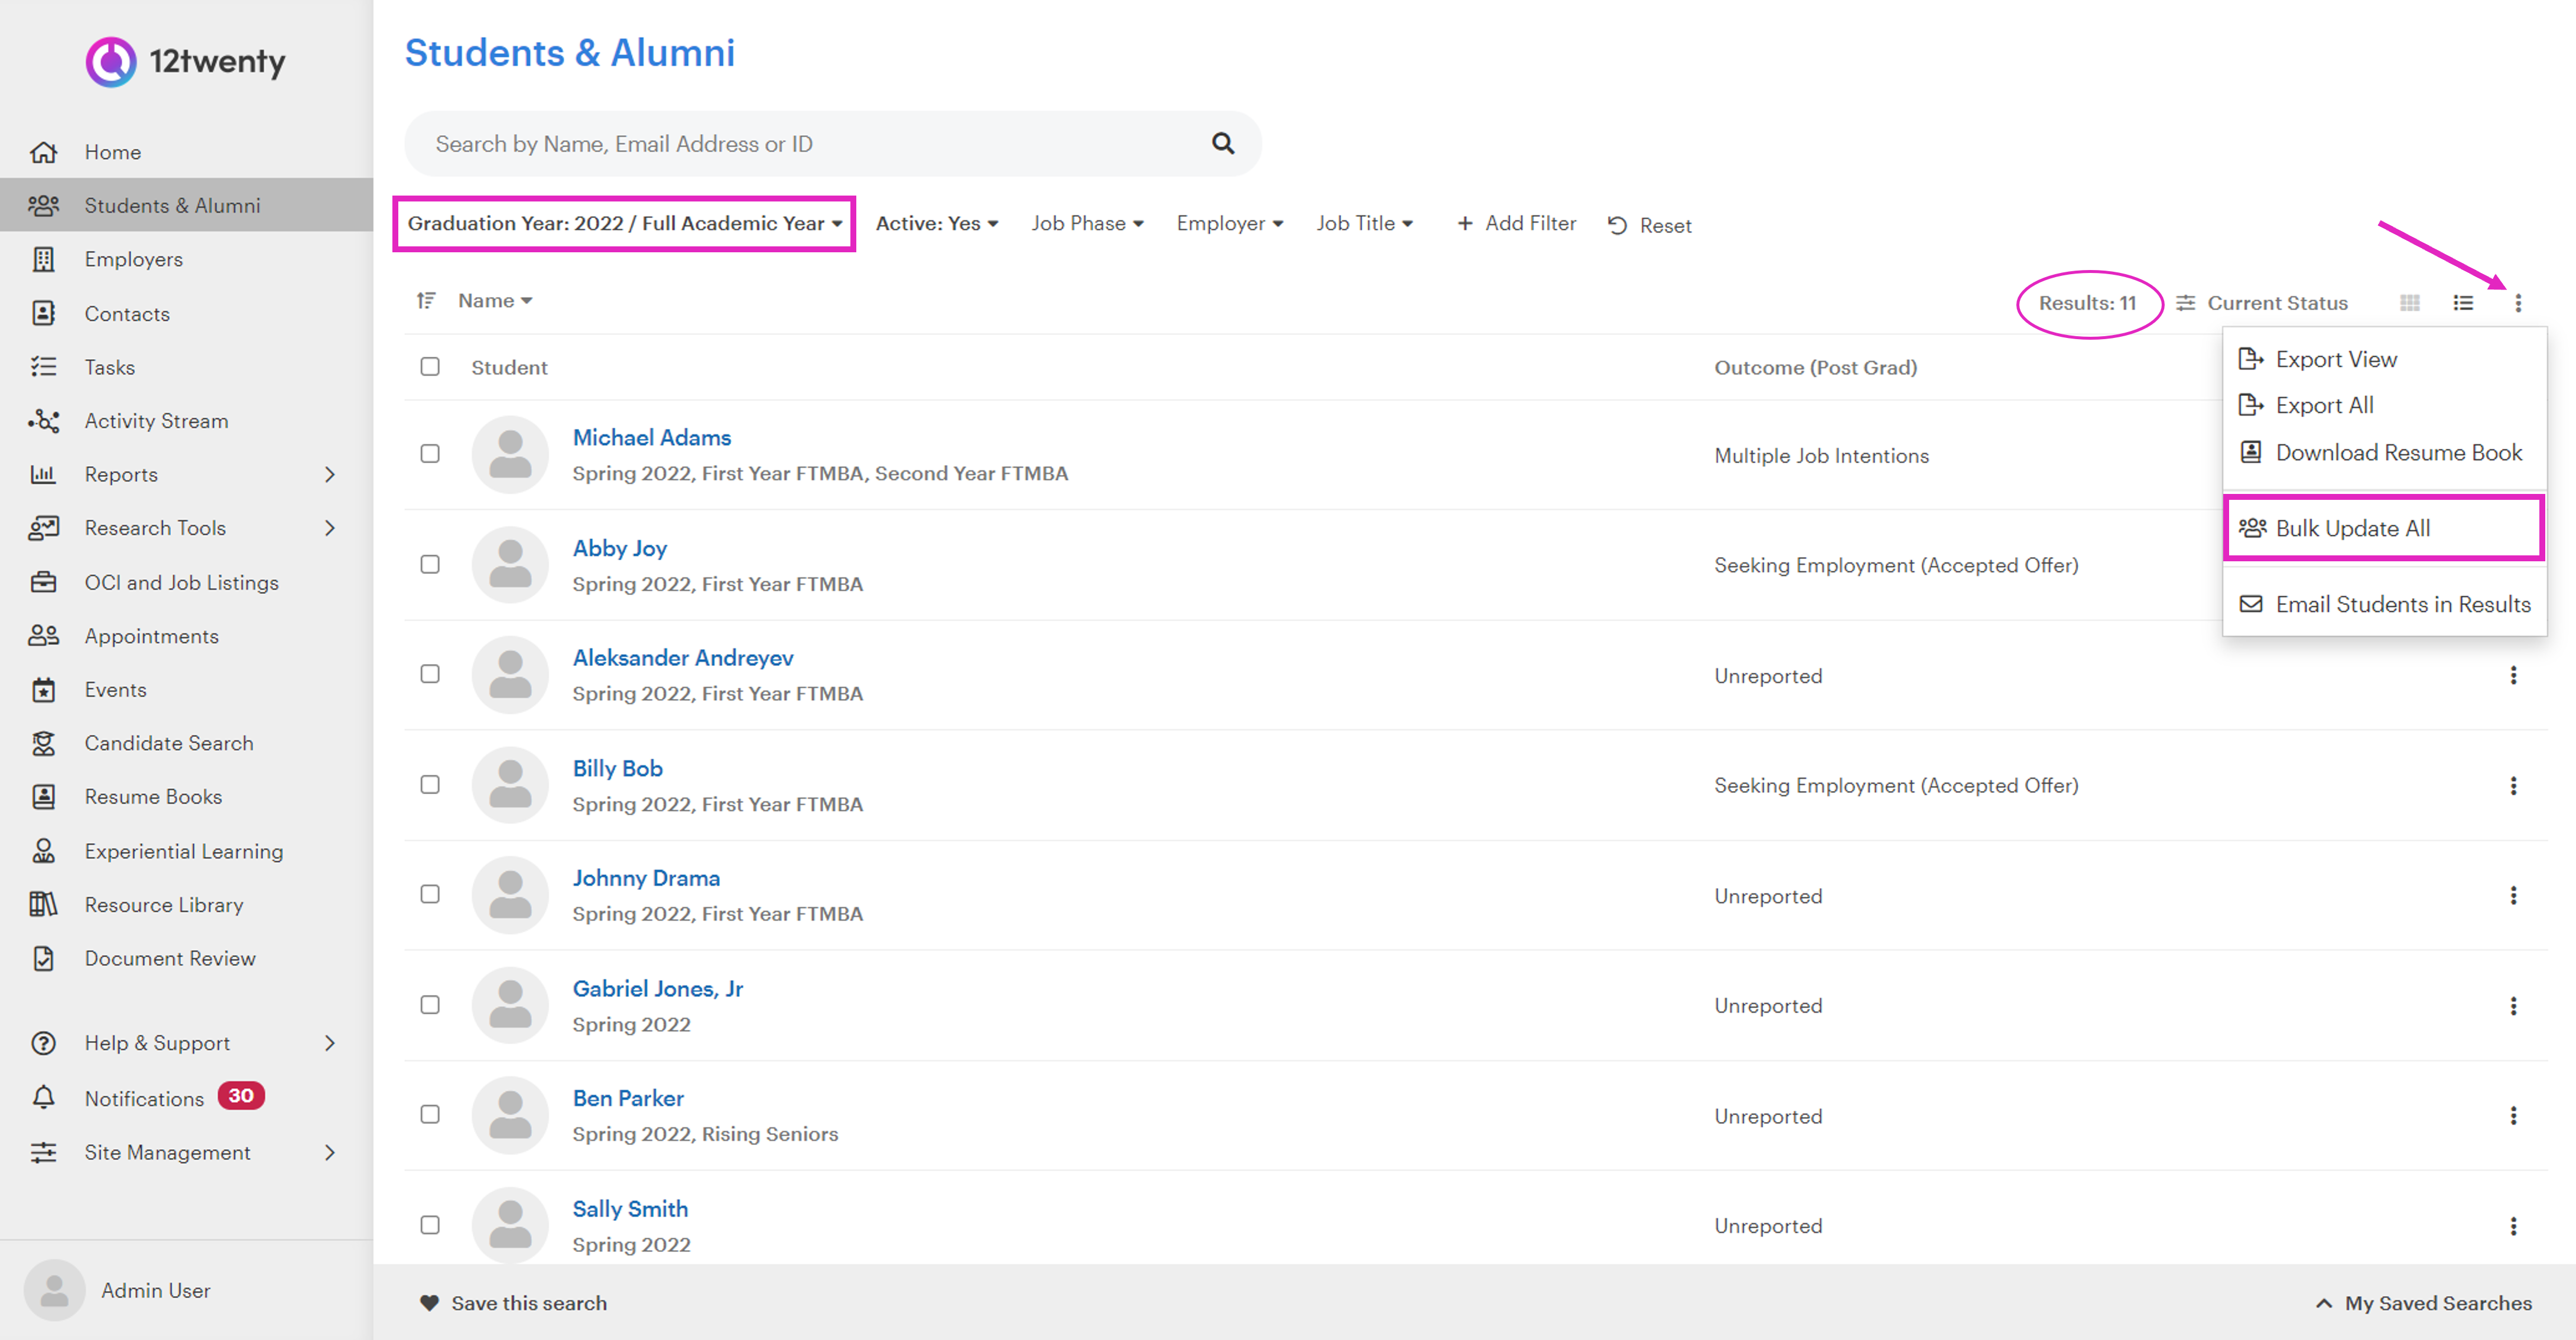Image resolution: width=2576 pixels, height=1340 pixels.
Task: Open the OCI and Job Listings briefcase icon
Action: coord(43,582)
